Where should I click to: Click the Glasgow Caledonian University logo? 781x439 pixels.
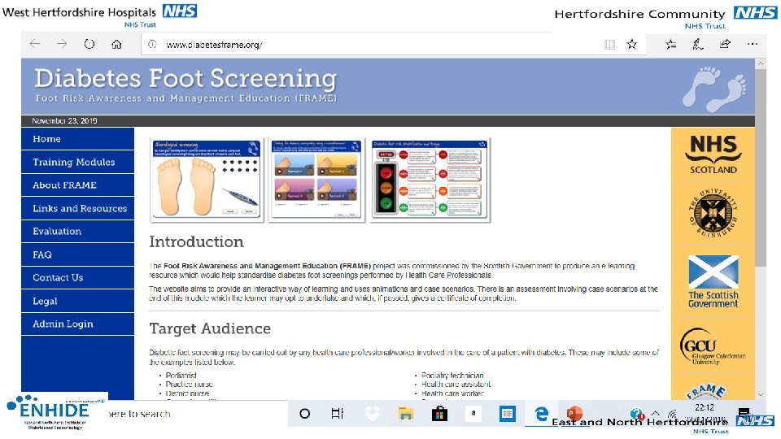713,346
